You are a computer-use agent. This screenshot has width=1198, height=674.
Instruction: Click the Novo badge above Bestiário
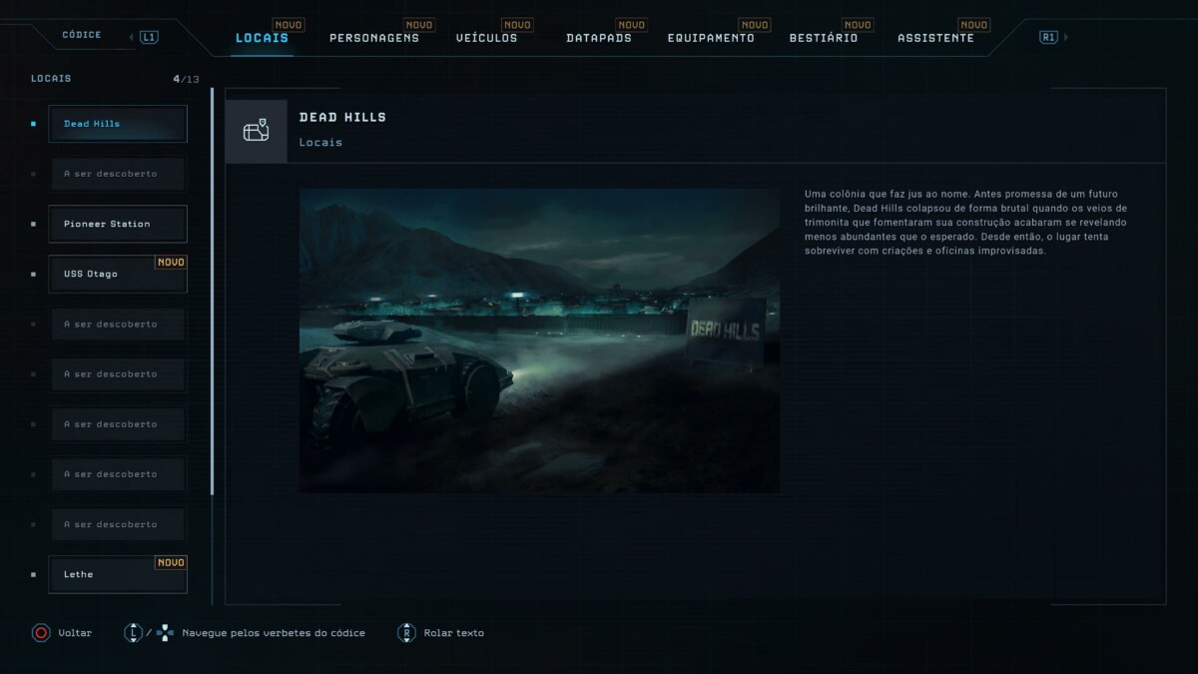[x=857, y=25]
